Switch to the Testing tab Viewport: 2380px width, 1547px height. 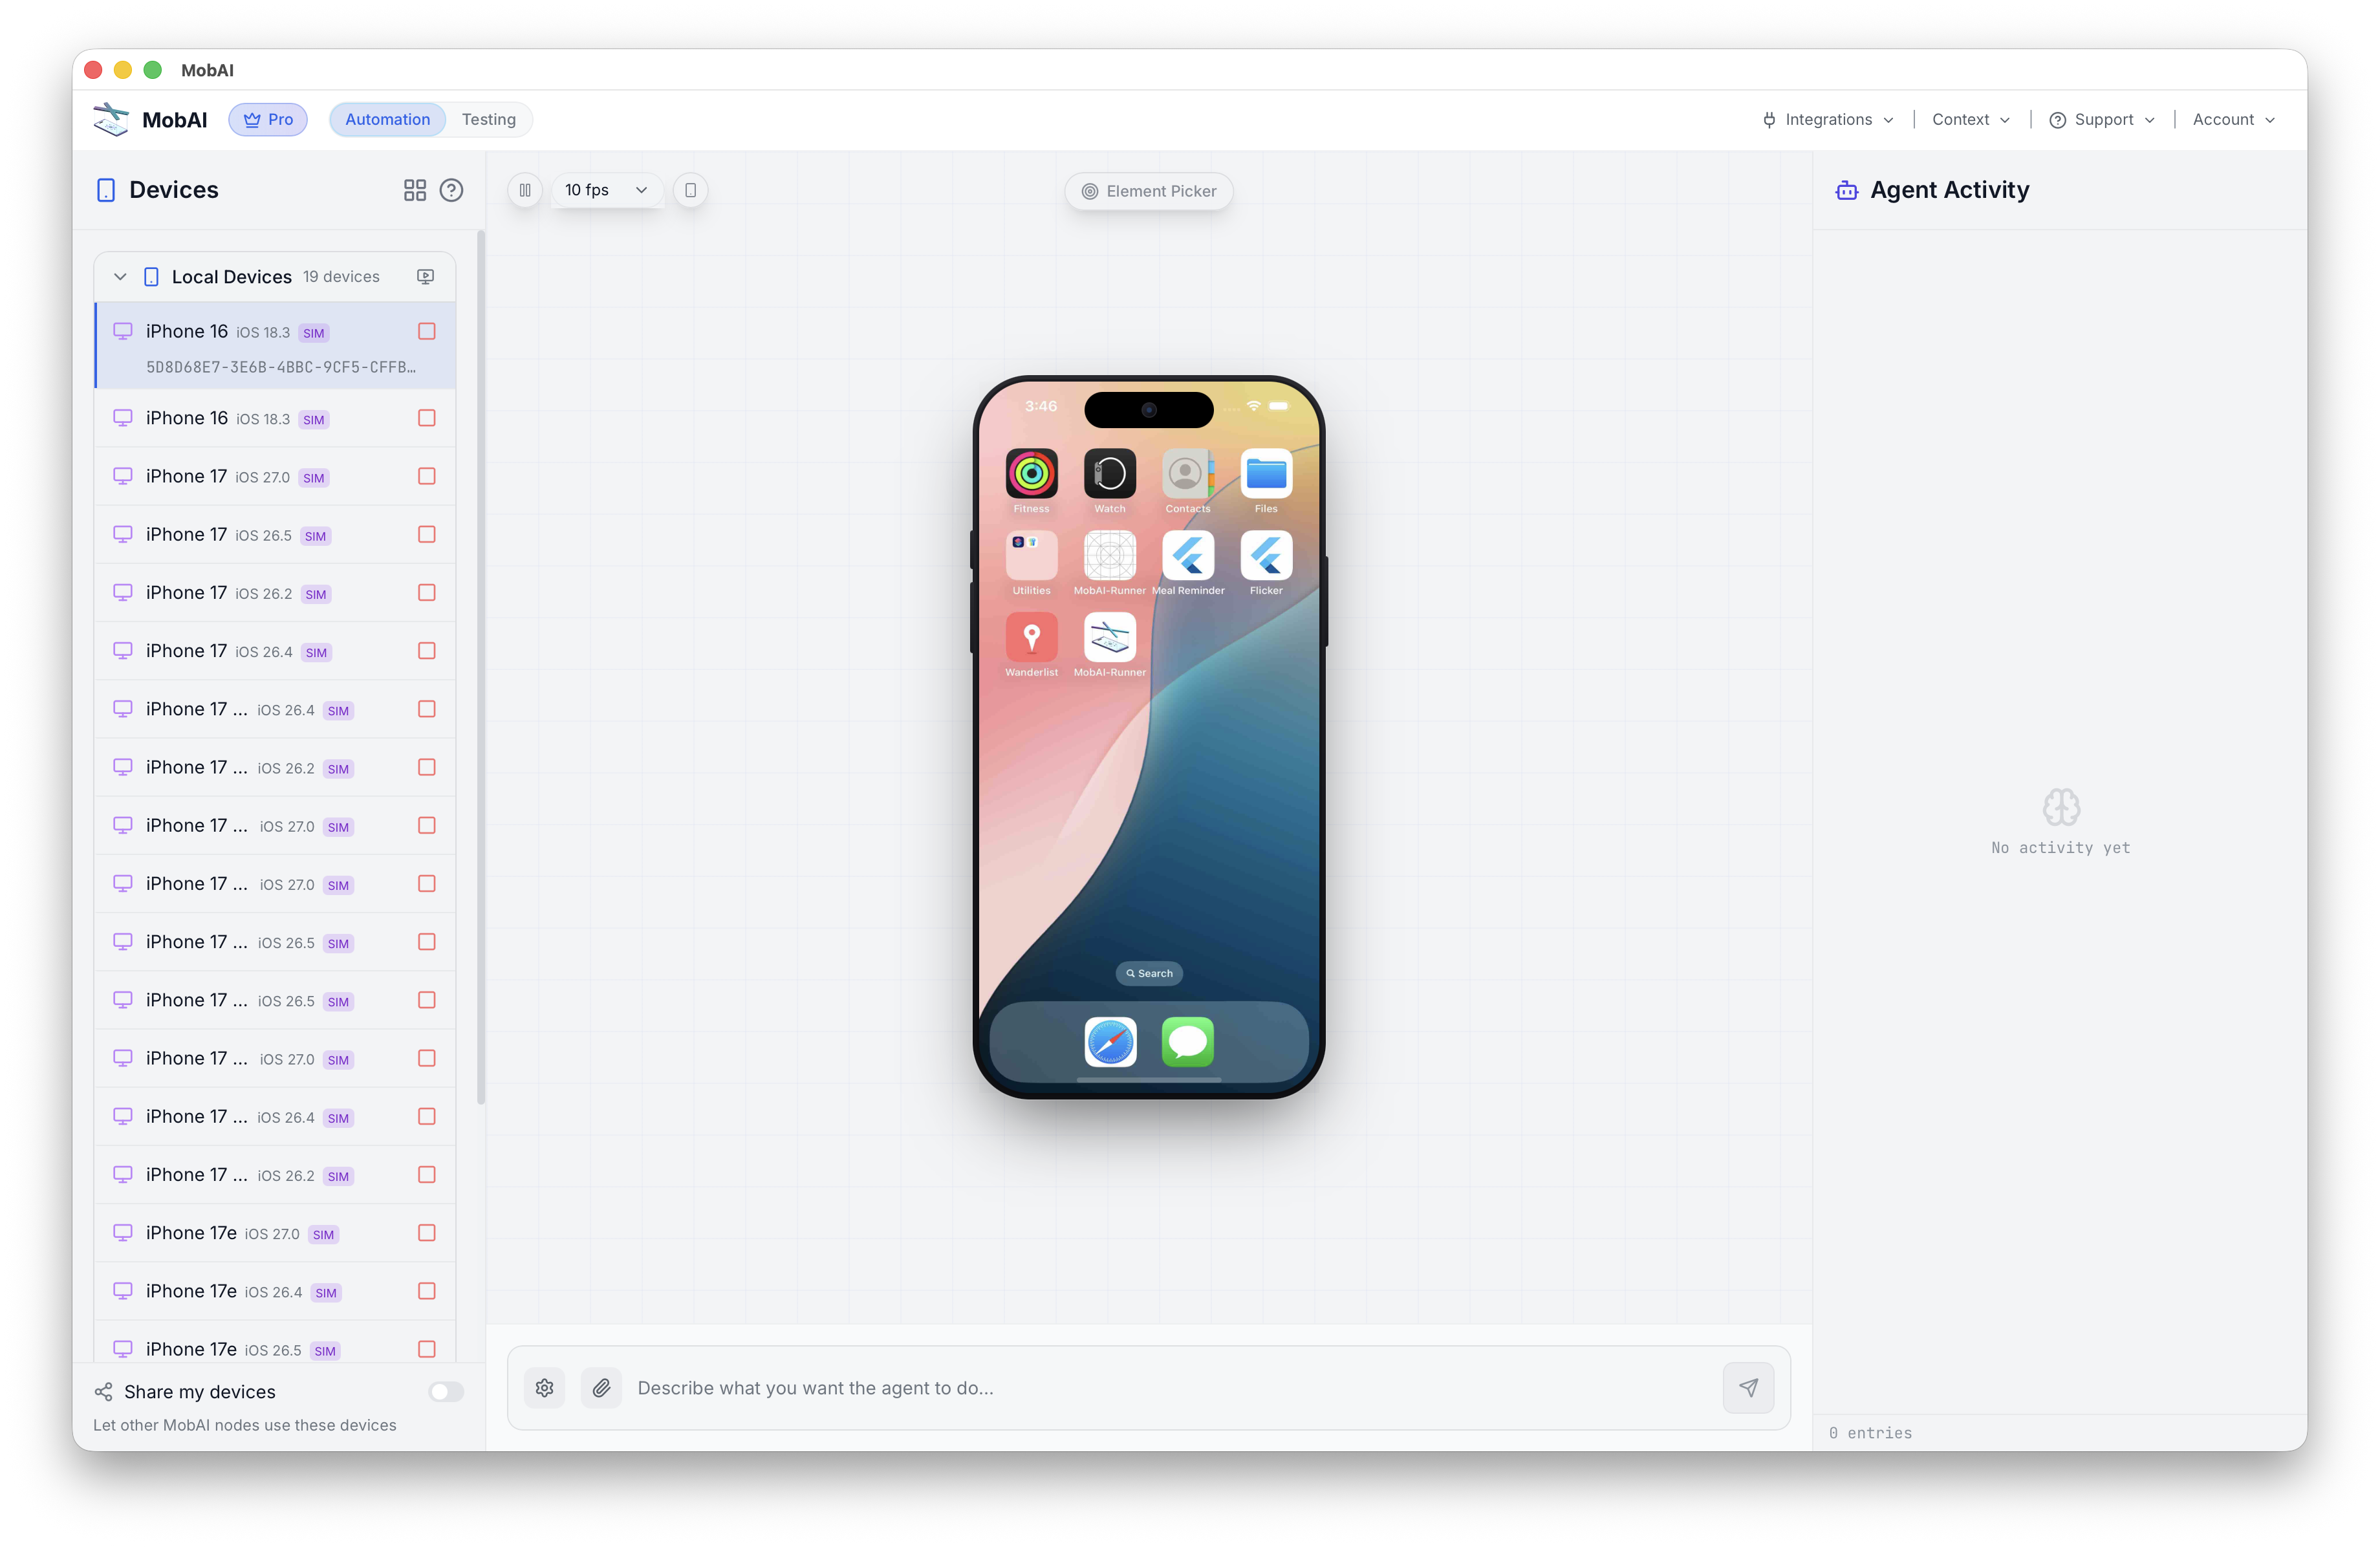(488, 119)
